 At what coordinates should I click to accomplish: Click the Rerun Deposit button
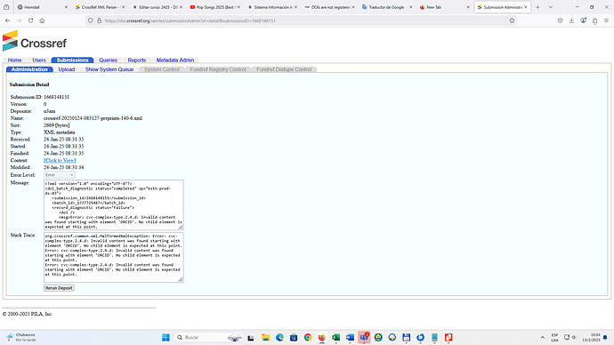(59, 288)
